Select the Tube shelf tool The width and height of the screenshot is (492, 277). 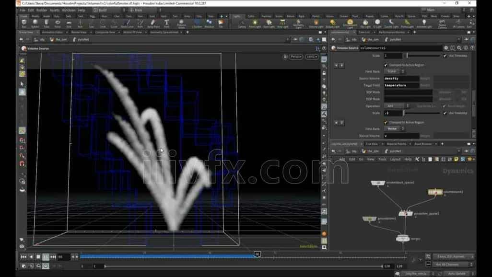[x=47, y=23]
